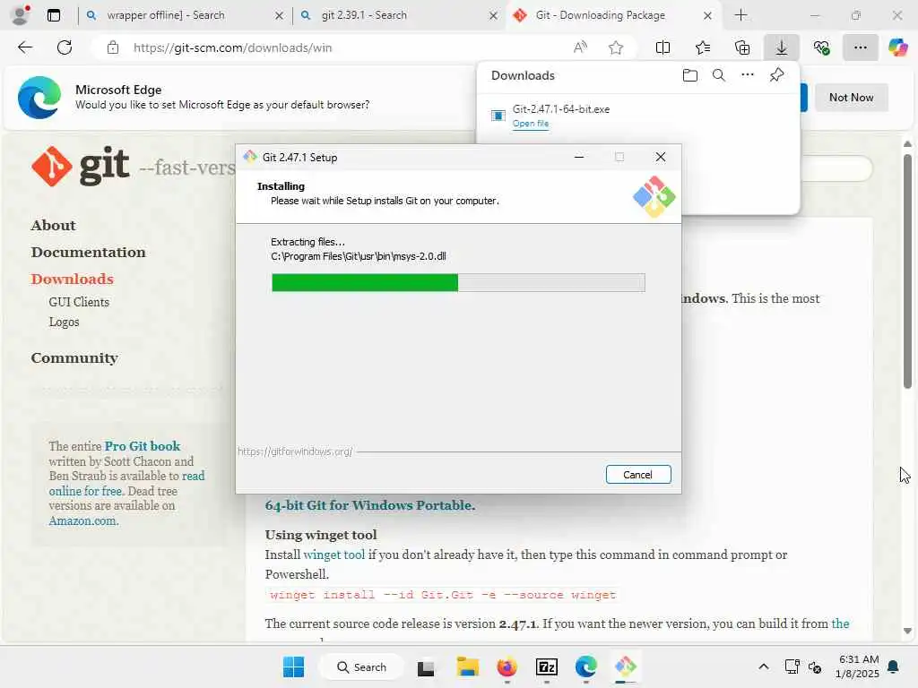Open Task View on the taskbar
918x688 pixels.
pos(426,667)
